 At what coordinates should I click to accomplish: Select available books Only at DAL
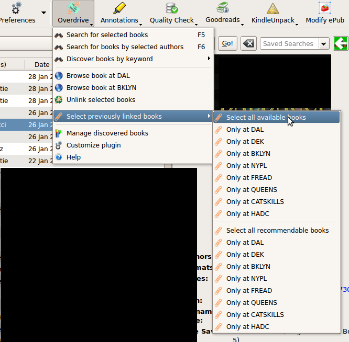click(277, 130)
